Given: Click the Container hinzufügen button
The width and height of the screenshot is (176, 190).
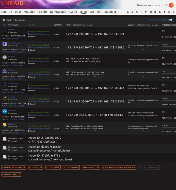Looking at the screenshot, I should [14, 167].
